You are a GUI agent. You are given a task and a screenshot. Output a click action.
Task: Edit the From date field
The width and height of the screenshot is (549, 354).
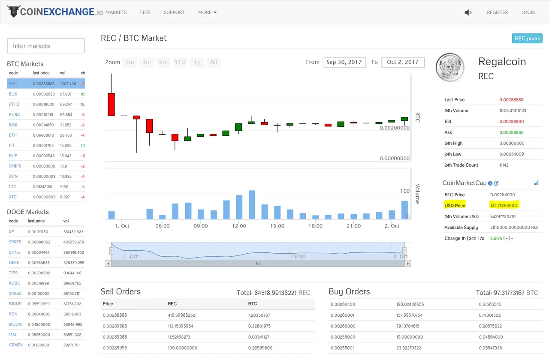344,62
